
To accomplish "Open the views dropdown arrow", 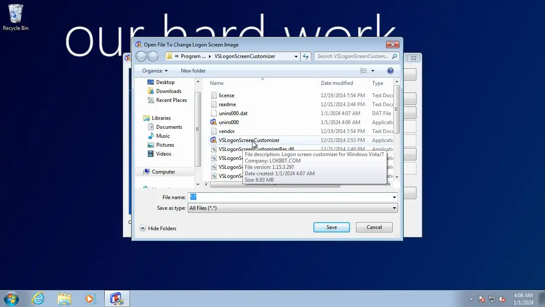I will (373, 71).
